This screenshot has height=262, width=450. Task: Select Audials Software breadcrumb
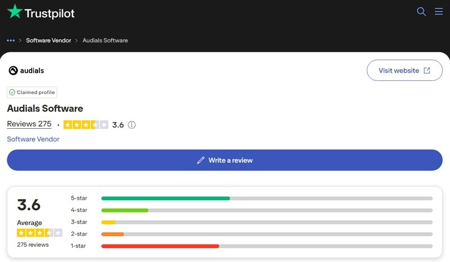coord(105,40)
